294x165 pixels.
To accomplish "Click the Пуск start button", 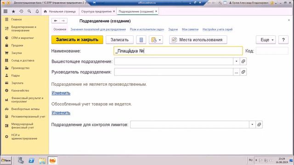I will coord(6,160).
